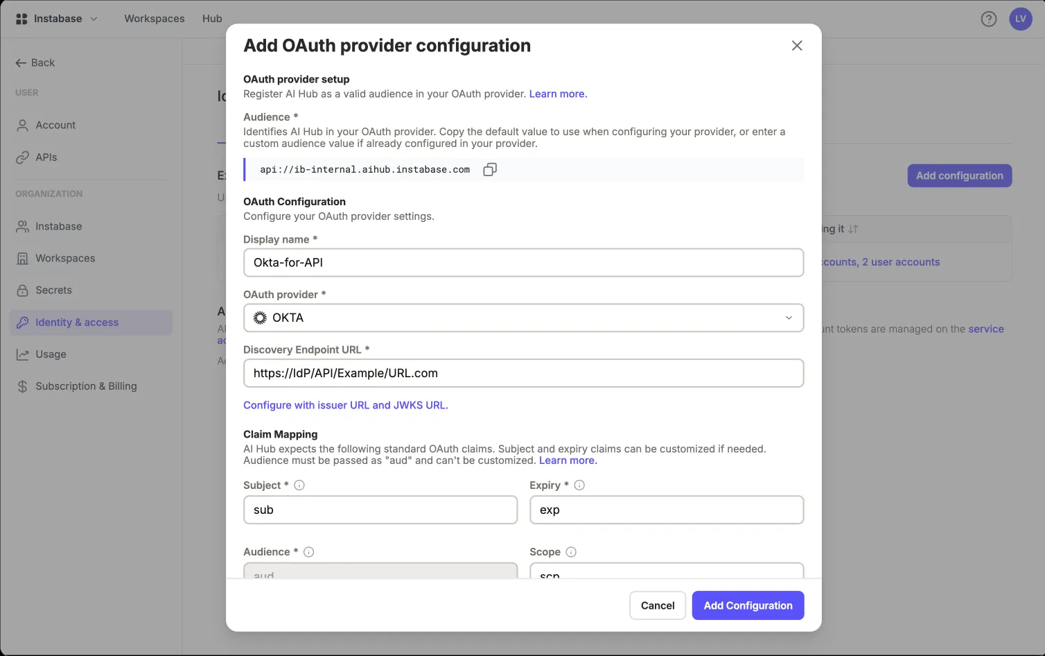Select Identity & access in sidebar
Screen dimensions: 1045x656
[91, 322]
